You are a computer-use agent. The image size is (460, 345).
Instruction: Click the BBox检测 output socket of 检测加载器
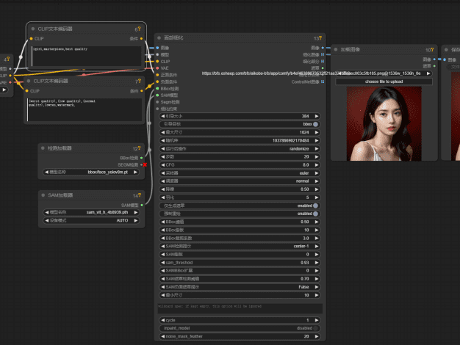(141, 158)
